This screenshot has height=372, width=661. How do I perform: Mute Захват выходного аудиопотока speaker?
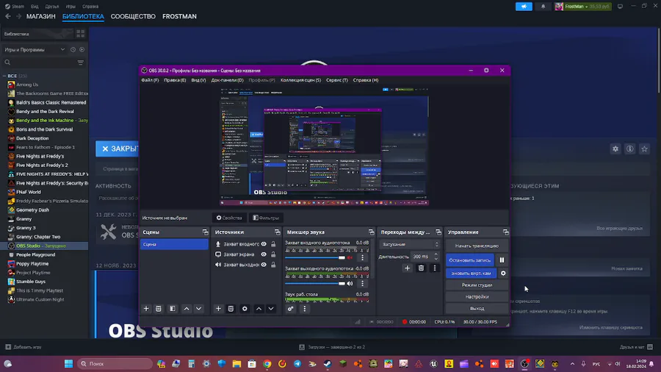[x=350, y=284]
